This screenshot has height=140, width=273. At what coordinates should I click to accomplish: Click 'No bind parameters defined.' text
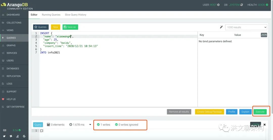click(x=215, y=41)
